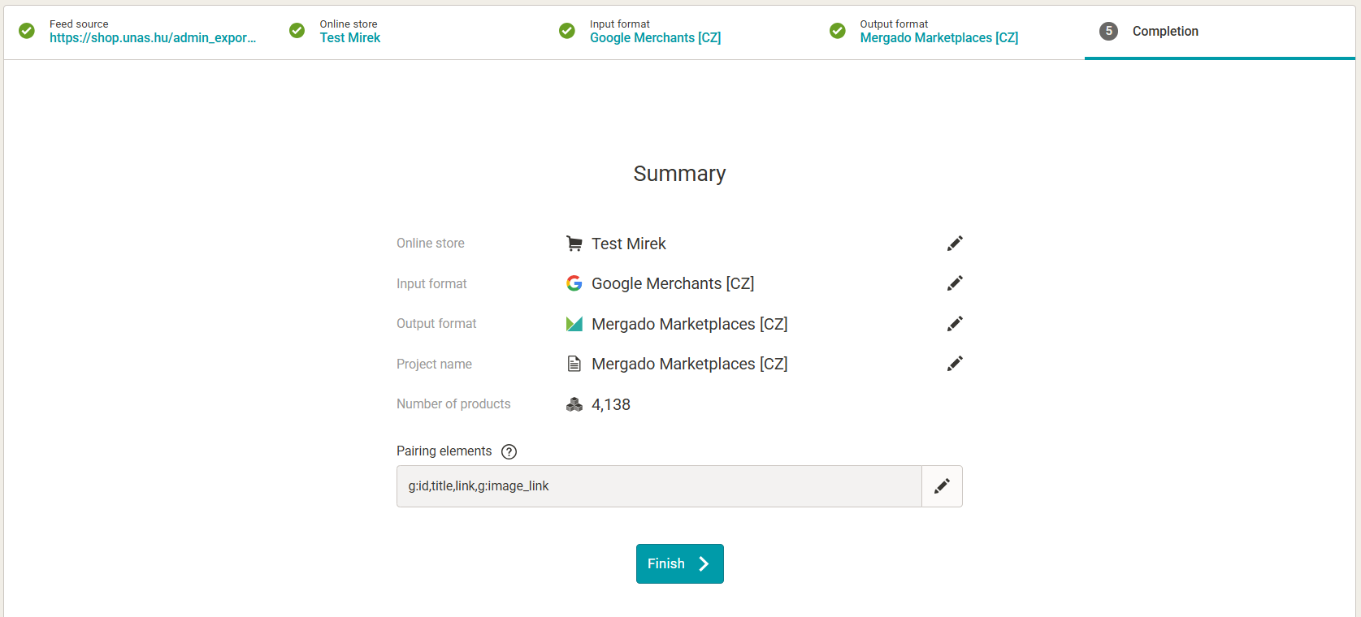Click the document icon beside Project name
This screenshot has width=1361, height=617.
pyautogui.click(x=574, y=364)
